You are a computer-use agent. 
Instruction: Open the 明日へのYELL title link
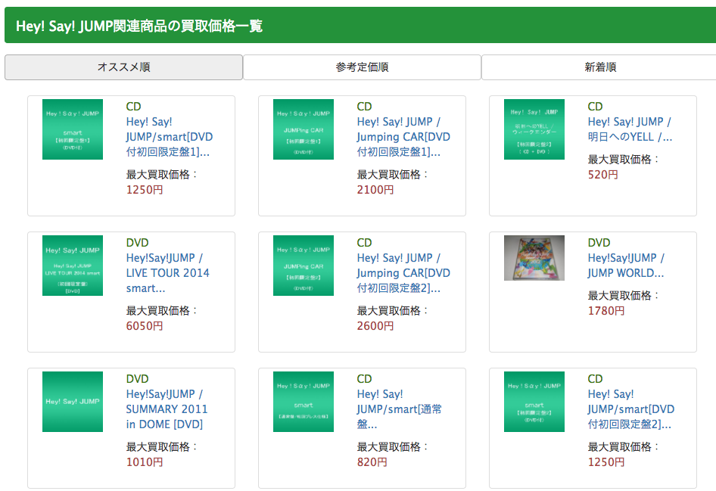[630, 129]
